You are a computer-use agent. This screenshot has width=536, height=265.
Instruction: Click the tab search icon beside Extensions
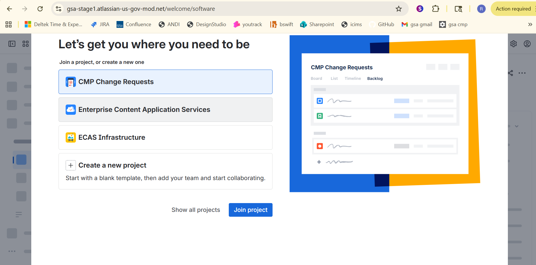[x=458, y=9]
